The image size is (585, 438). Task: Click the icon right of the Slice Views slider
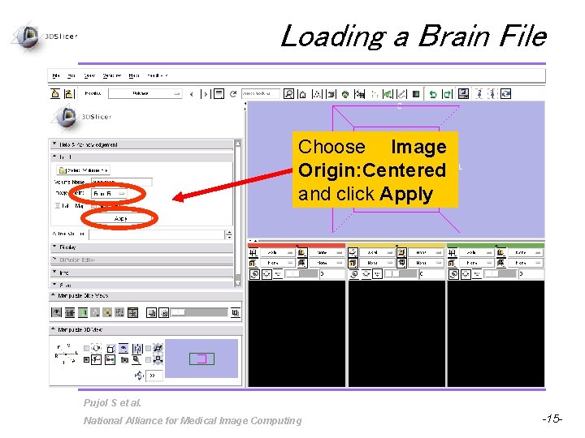coord(235,312)
